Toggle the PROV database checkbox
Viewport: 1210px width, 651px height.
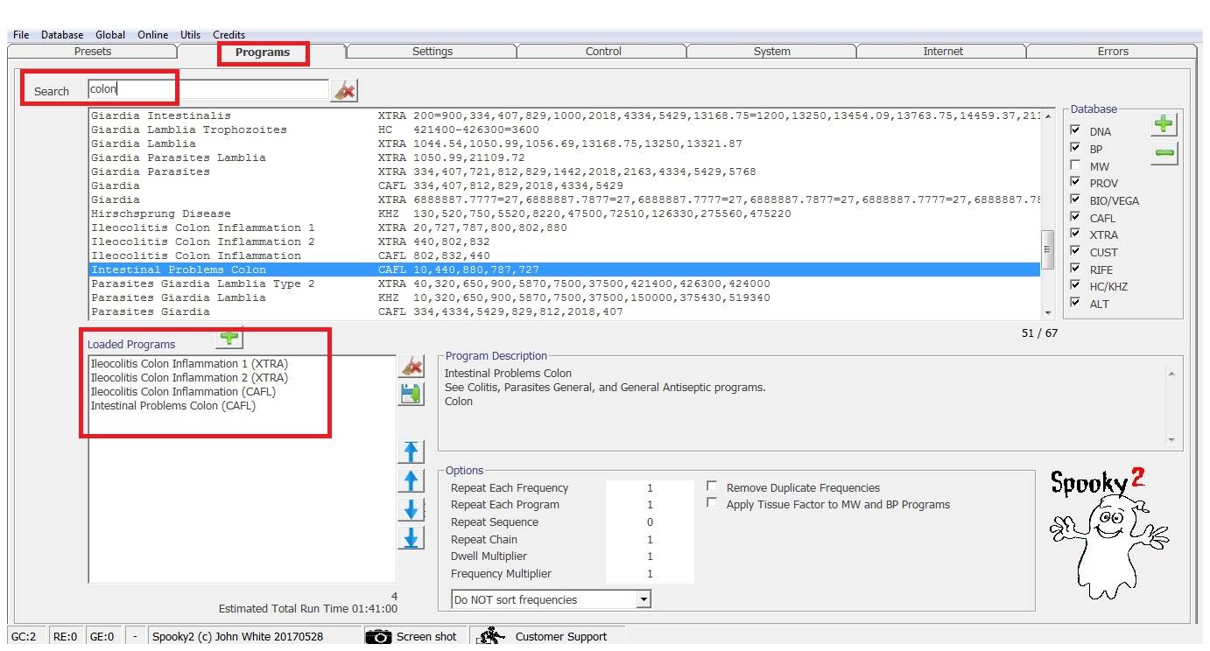tap(1075, 182)
